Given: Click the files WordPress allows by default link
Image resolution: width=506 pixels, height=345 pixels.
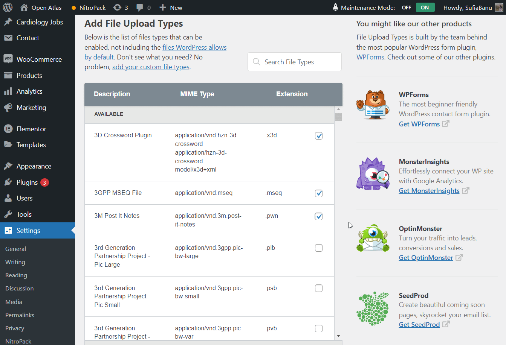Looking at the screenshot, I should (x=194, y=47).
